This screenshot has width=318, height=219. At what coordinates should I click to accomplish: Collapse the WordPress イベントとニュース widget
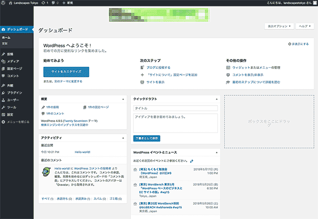[217, 152]
